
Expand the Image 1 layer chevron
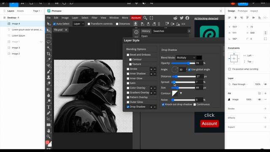[41, 42]
